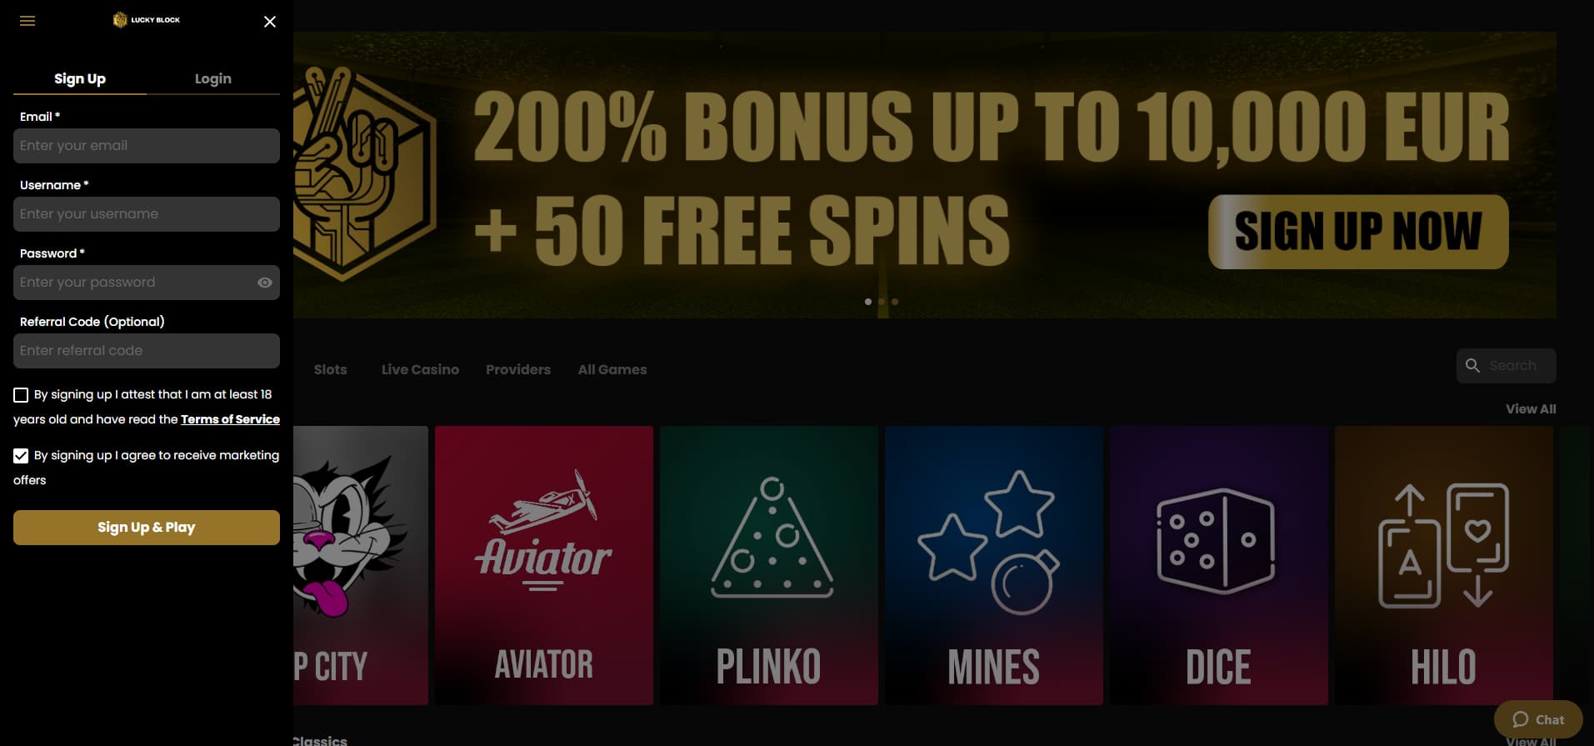Click the search magnifier icon

1472,366
